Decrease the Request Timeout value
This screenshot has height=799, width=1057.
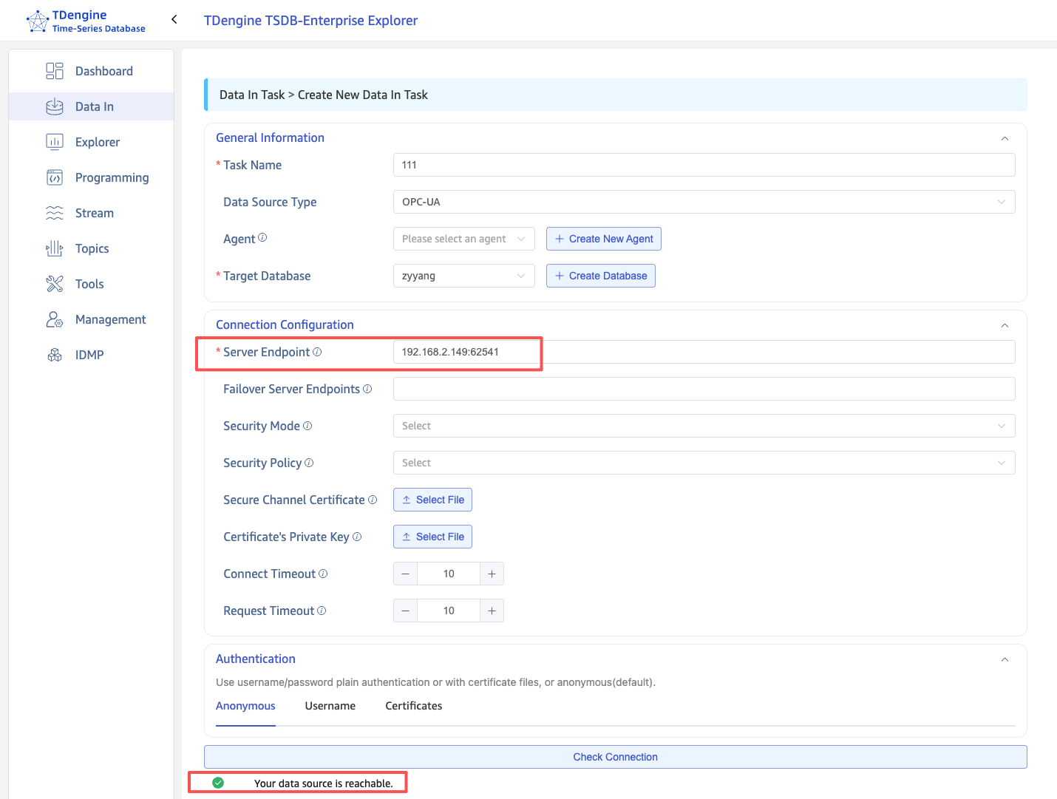point(405,611)
